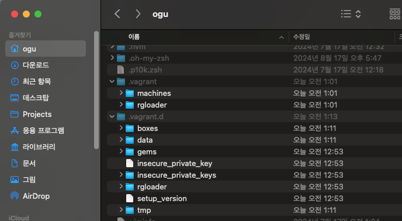Viewport: 402px width, 221px height.
Task: Select the insecure_private_key file icon
Action: [130, 163]
